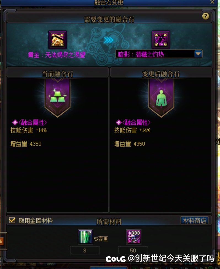The height and width of the screenshot is (269, 220).
Task: Click the green gold bars banner emblem
Action: (x=58, y=97)
